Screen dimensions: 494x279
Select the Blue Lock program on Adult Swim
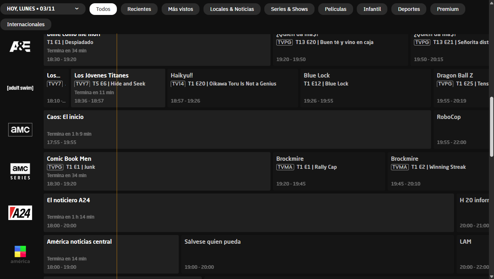(x=365, y=88)
